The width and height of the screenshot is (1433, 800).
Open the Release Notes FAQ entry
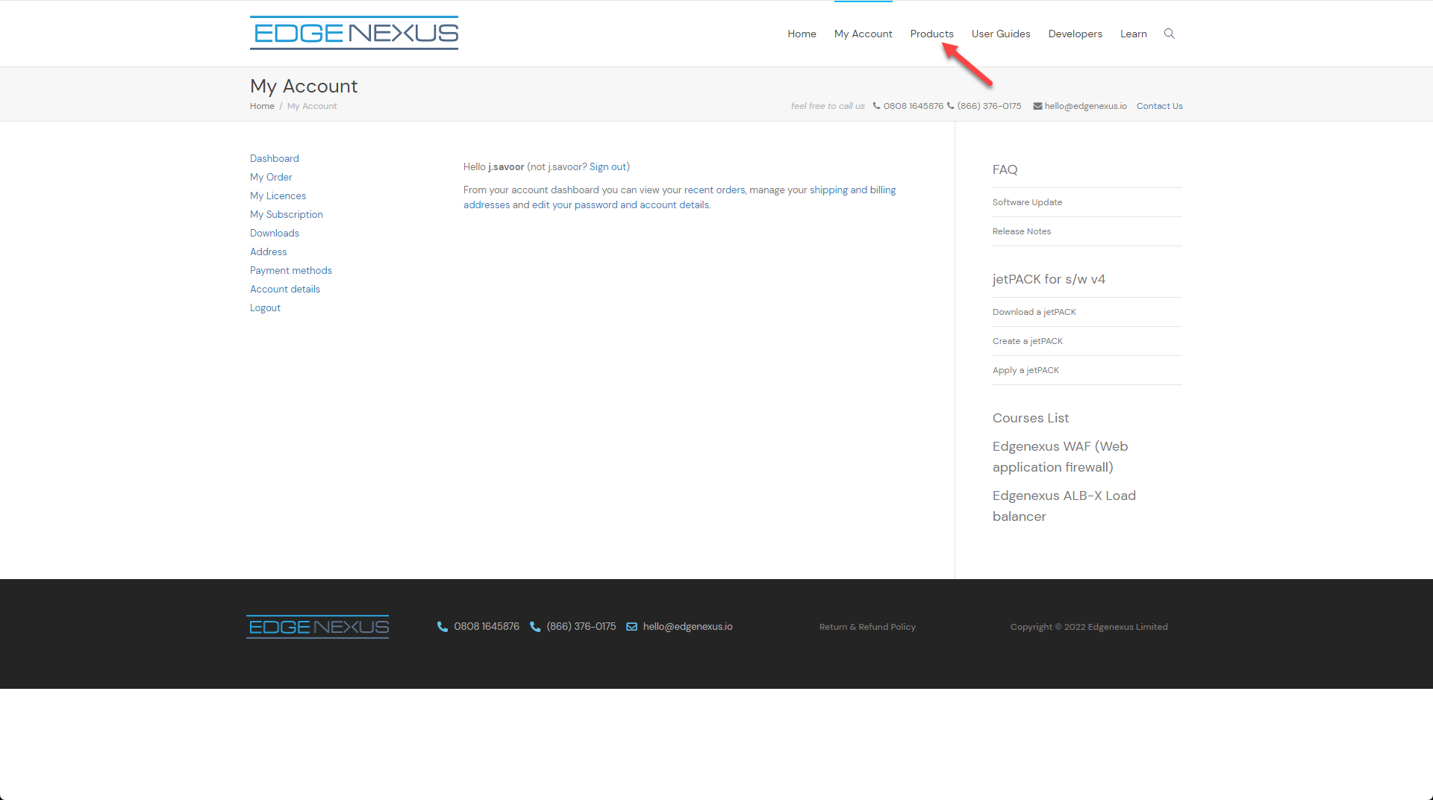(x=1022, y=231)
